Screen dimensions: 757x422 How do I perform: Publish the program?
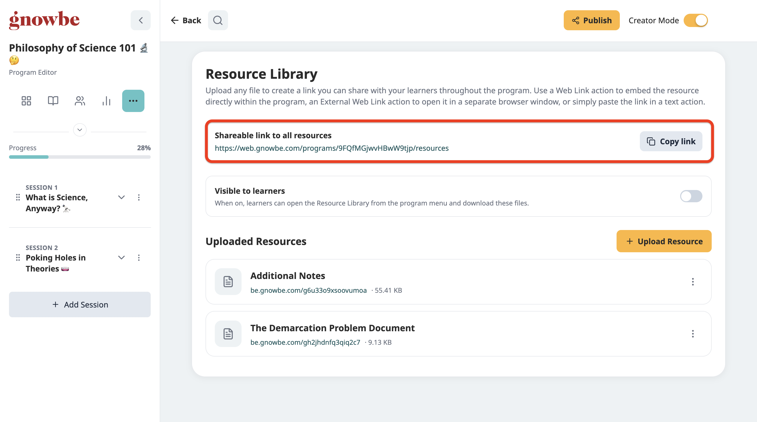click(x=591, y=20)
